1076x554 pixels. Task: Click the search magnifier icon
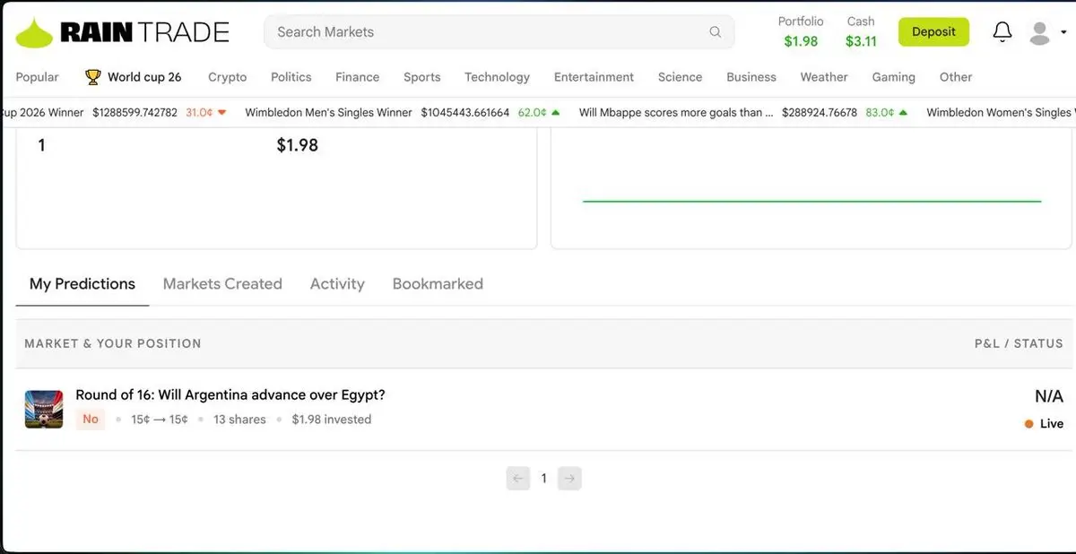coord(716,32)
